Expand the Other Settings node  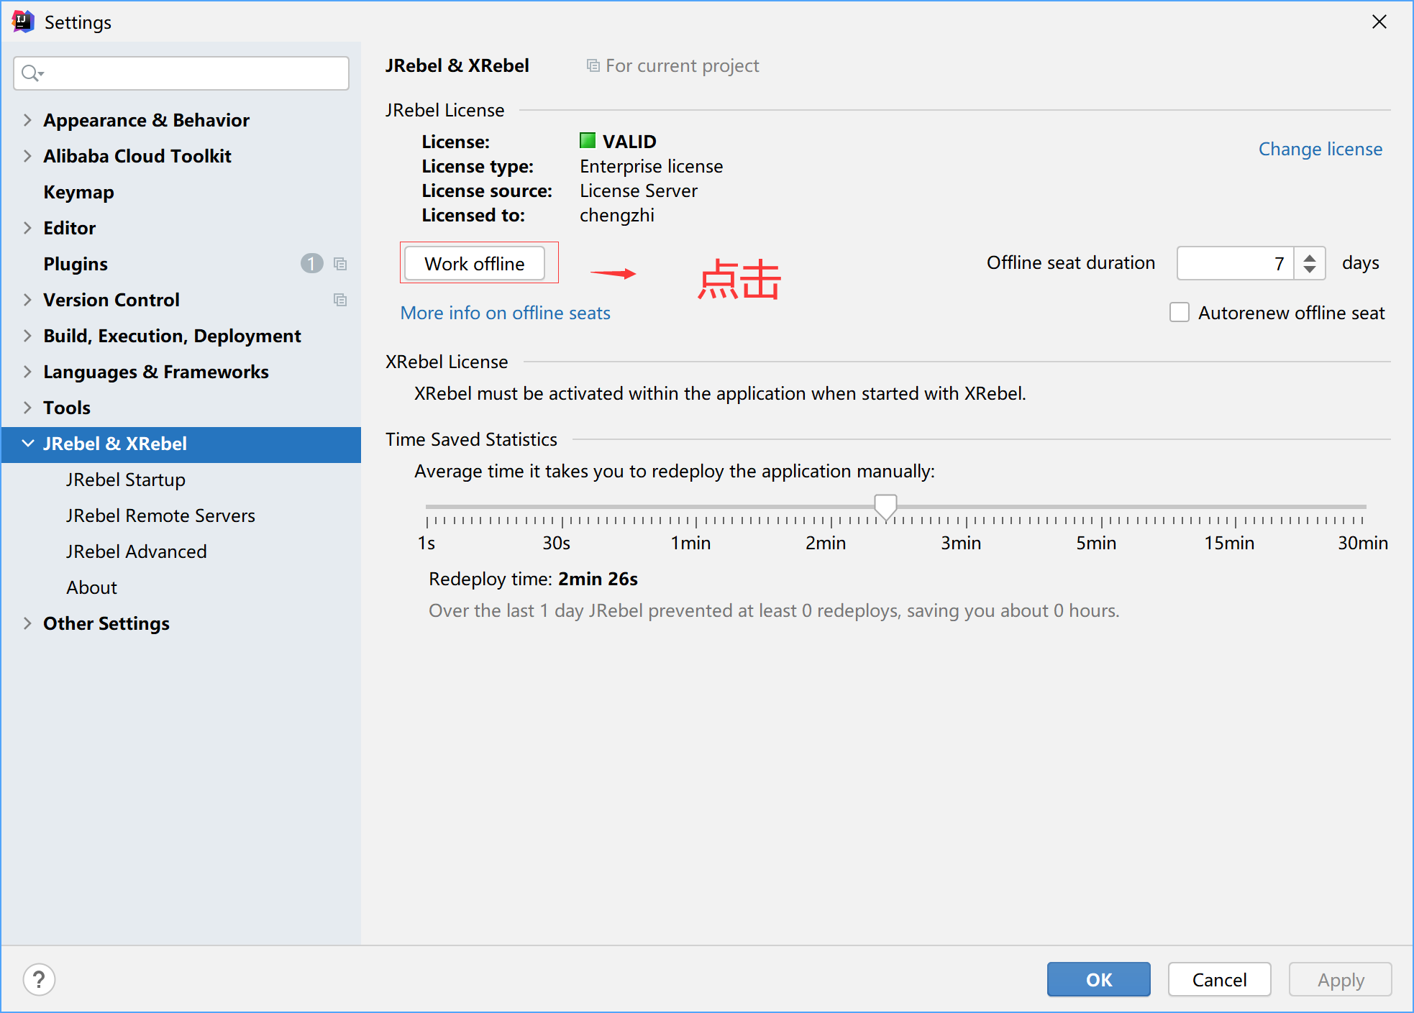point(27,623)
